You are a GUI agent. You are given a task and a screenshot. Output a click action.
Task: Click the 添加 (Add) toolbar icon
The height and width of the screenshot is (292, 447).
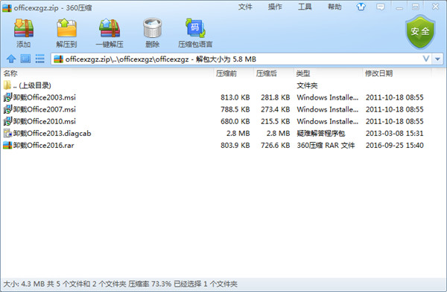point(24,28)
